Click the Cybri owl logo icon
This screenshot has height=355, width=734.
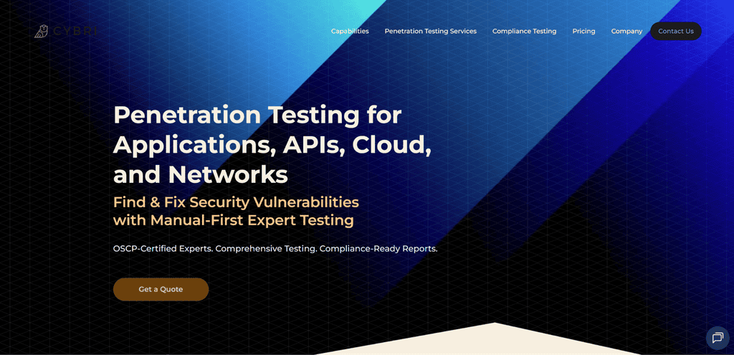[x=41, y=31]
